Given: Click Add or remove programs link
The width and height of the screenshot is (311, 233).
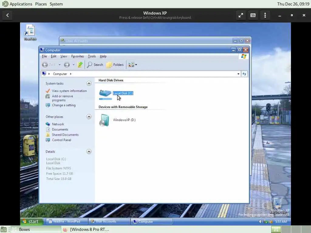Looking at the screenshot, I should (x=63, y=98).
